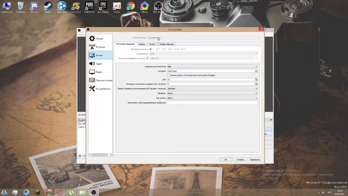The image size is (348, 196).
Task: Switch to the Потоковое вещание tab
Action: pos(126,44)
